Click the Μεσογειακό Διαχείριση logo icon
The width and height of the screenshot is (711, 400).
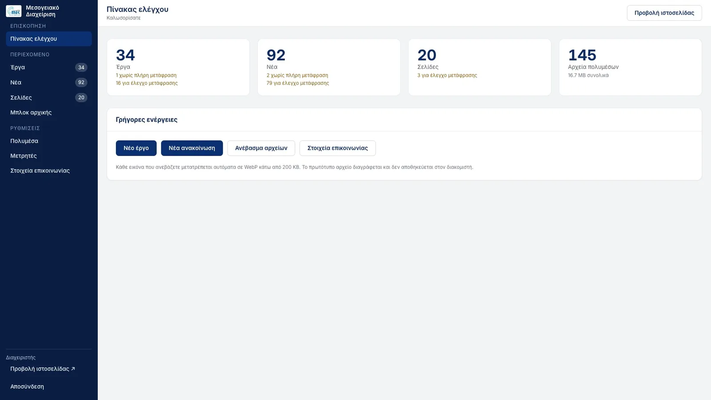pyautogui.click(x=13, y=11)
